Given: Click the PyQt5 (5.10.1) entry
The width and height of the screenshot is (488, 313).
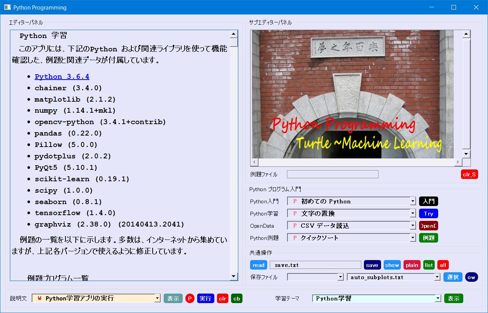Looking at the screenshot, I should point(66,168).
